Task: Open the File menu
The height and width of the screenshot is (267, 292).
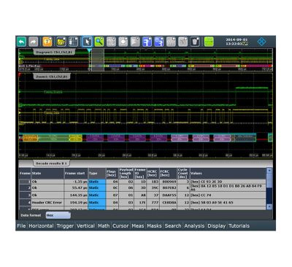Action: pyautogui.click(x=21, y=226)
